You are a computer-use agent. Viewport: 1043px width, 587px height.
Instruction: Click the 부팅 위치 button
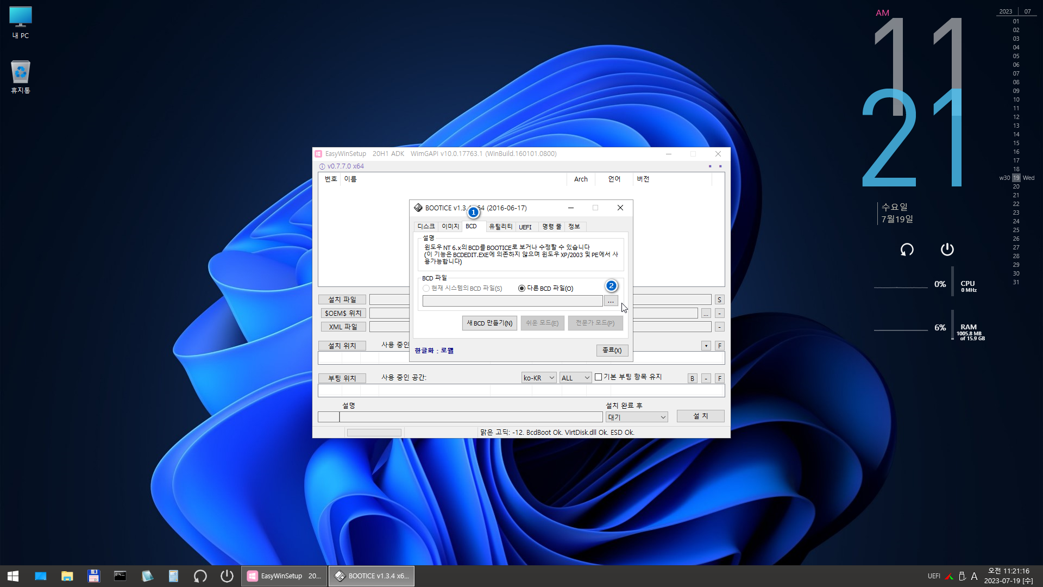click(x=342, y=378)
